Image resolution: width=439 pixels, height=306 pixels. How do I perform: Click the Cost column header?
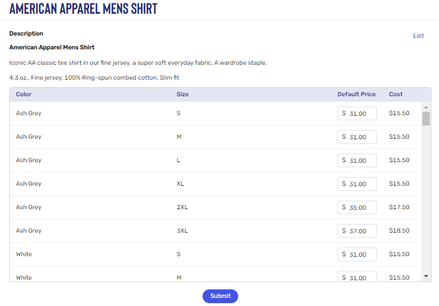click(395, 94)
